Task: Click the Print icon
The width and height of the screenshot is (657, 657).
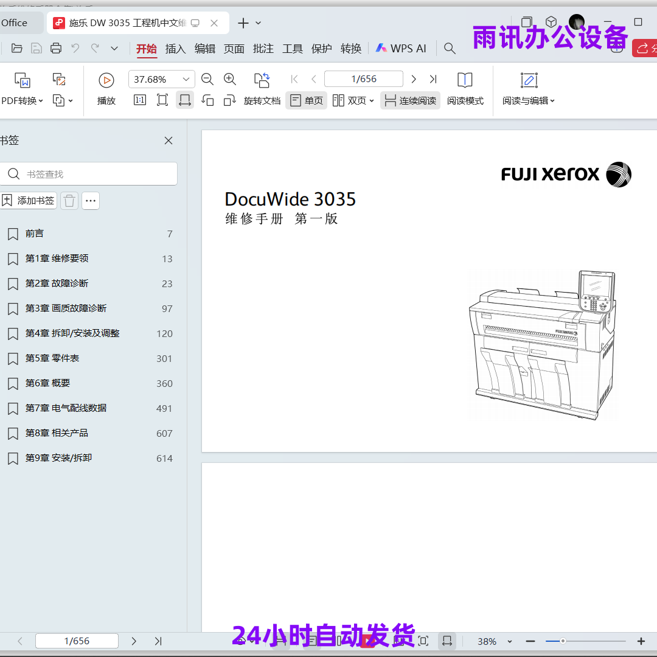Action: tap(56, 48)
